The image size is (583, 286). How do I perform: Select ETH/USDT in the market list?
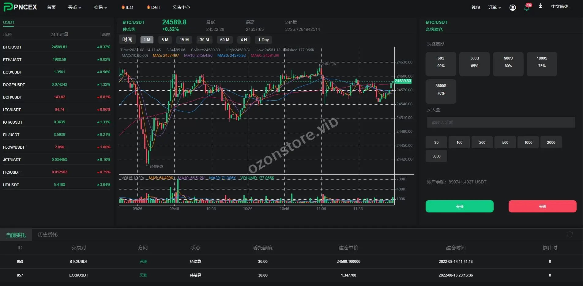tap(12, 60)
